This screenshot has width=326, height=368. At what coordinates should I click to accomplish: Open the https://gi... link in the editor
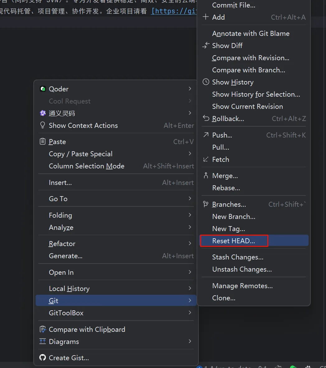[x=174, y=11]
